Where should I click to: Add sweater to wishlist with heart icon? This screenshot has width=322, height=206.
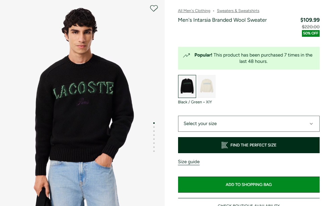[154, 8]
